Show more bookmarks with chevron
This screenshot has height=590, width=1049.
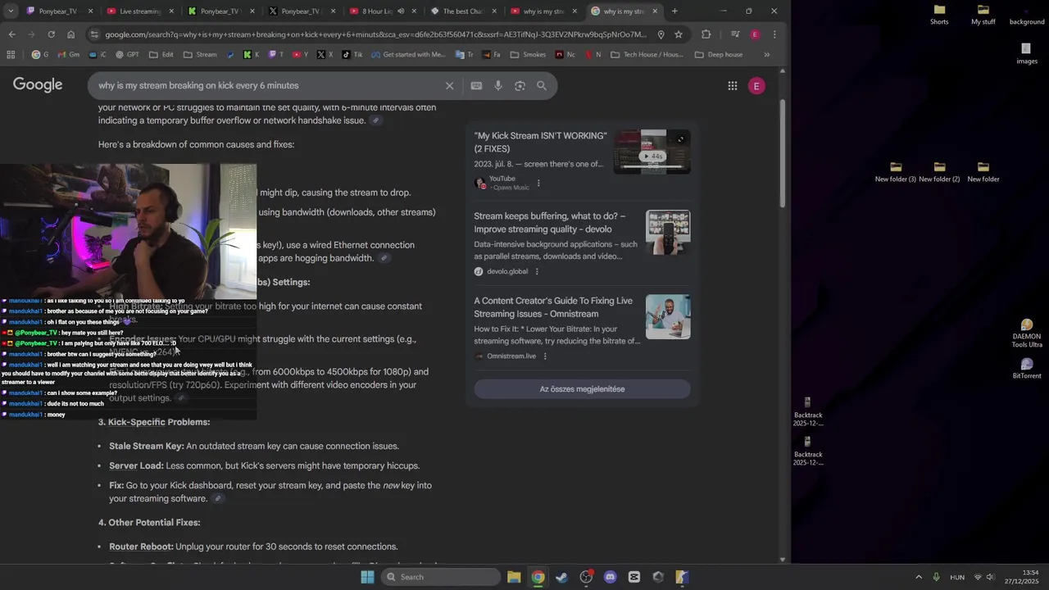click(766, 55)
